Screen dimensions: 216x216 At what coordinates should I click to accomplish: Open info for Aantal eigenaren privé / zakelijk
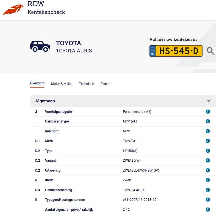pyautogui.click(x=208, y=209)
